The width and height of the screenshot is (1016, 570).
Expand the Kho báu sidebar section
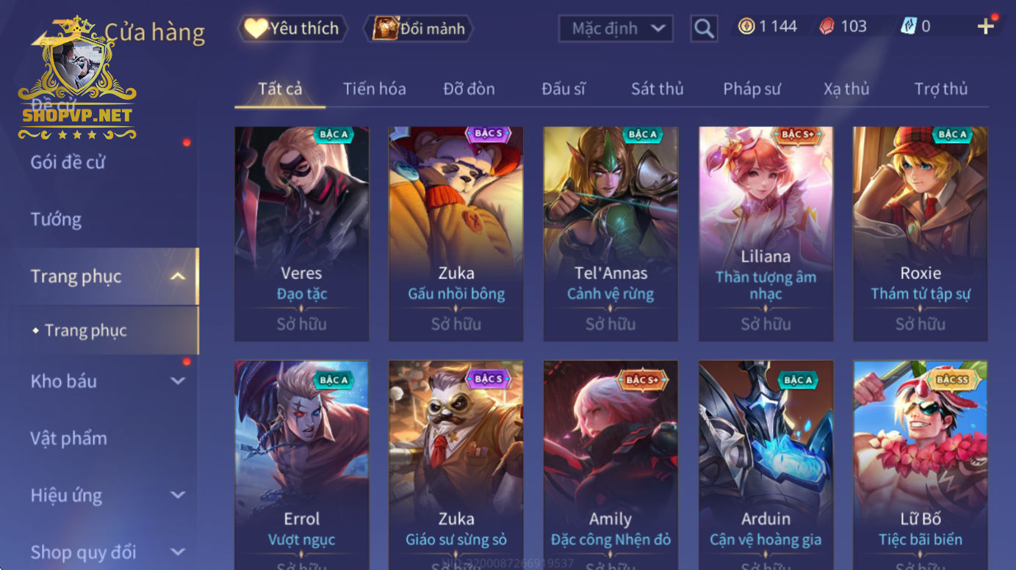click(178, 381)
